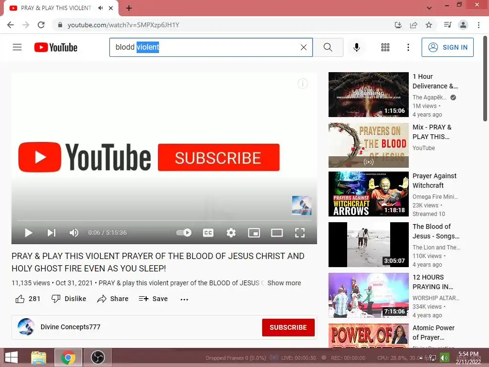The image size is (489, 367).
Task: Open more actions ellipsis below video
Action: click(184, 299)
